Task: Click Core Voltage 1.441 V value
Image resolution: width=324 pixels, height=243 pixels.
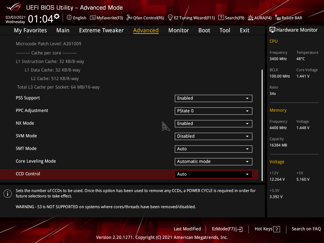Action: click(303, 76)
